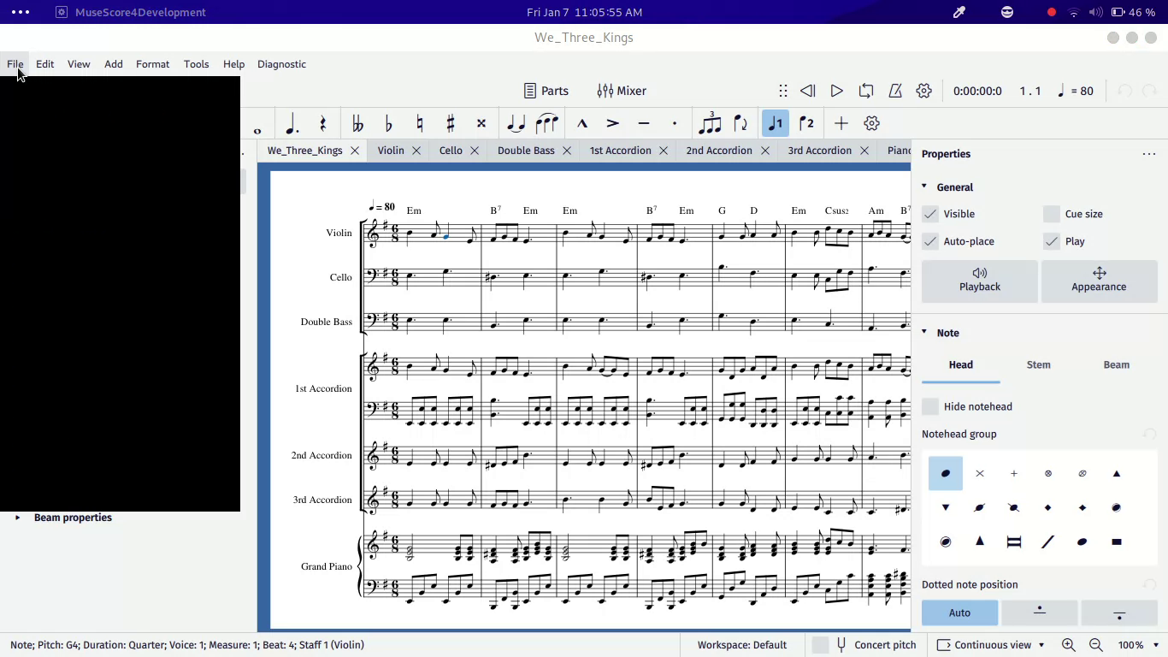Pick the rest tool in note input toolbar
The image size is (1168, 657).
click(x=322, y=124)
